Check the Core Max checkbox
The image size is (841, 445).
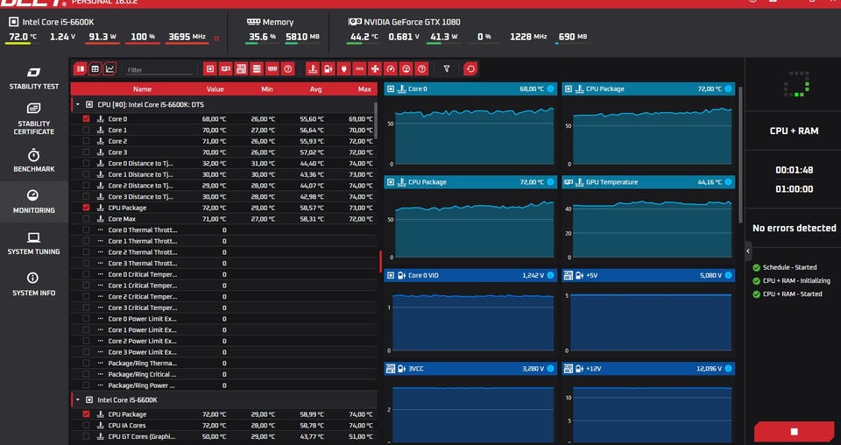click(x=86, y=219)
